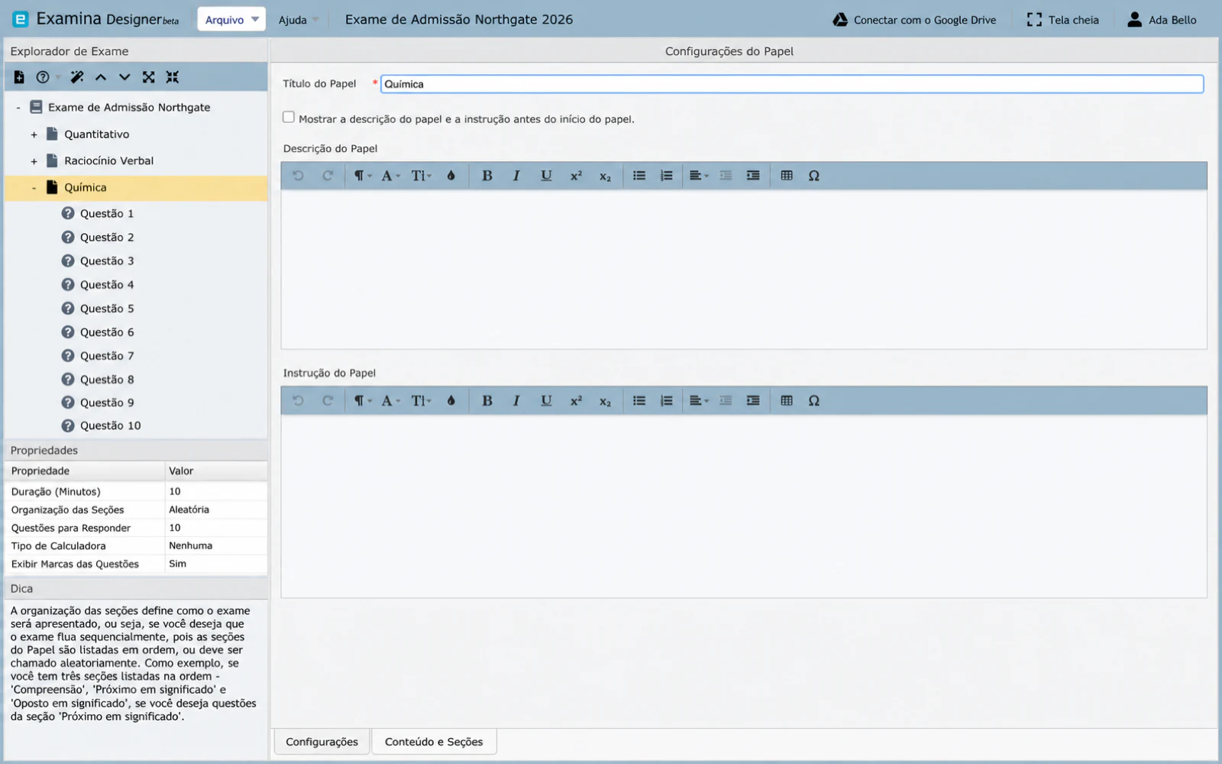Image resolution: width=1222 pixels, height=764 pixels.
Task: Open text color picker in Descrição editor
Action: [x=451, y=176]
